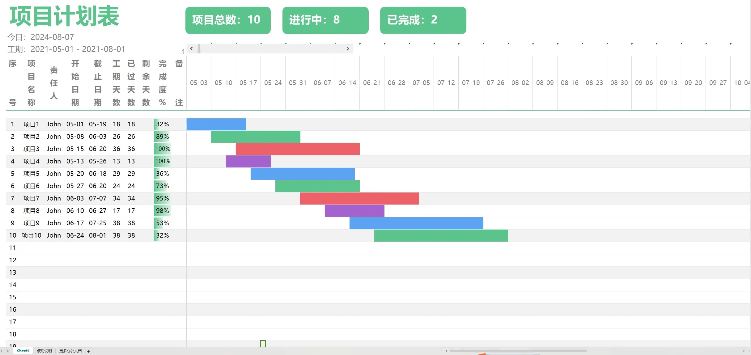Select 项目2's start date 05-08
This screenshot has width=751, height=355.
pos(75,137)
